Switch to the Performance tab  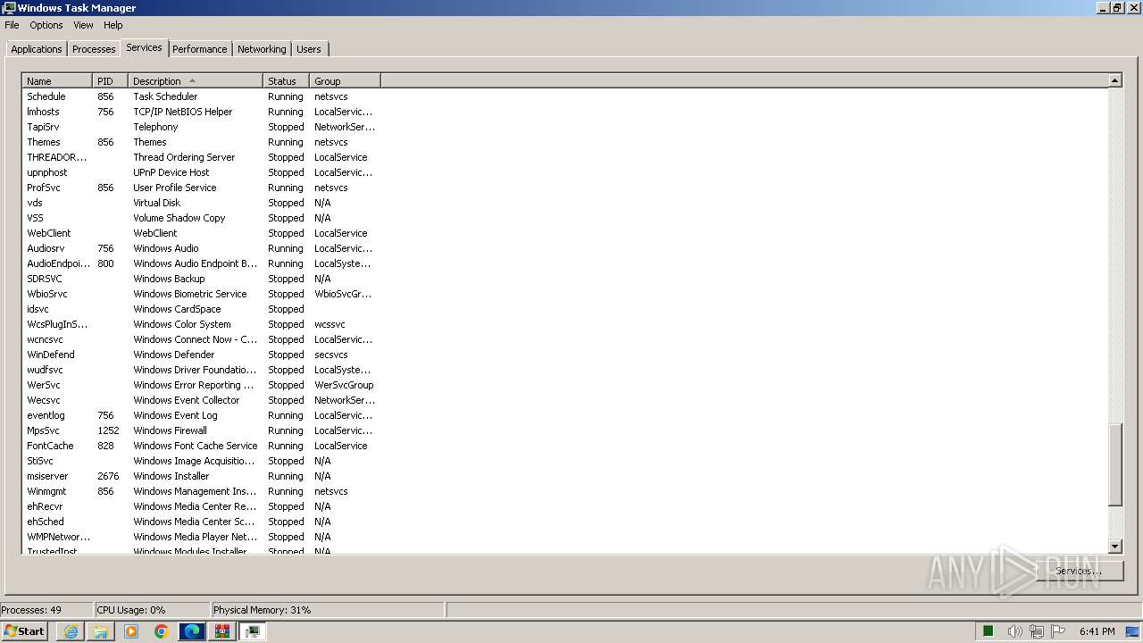click(200, 49)
